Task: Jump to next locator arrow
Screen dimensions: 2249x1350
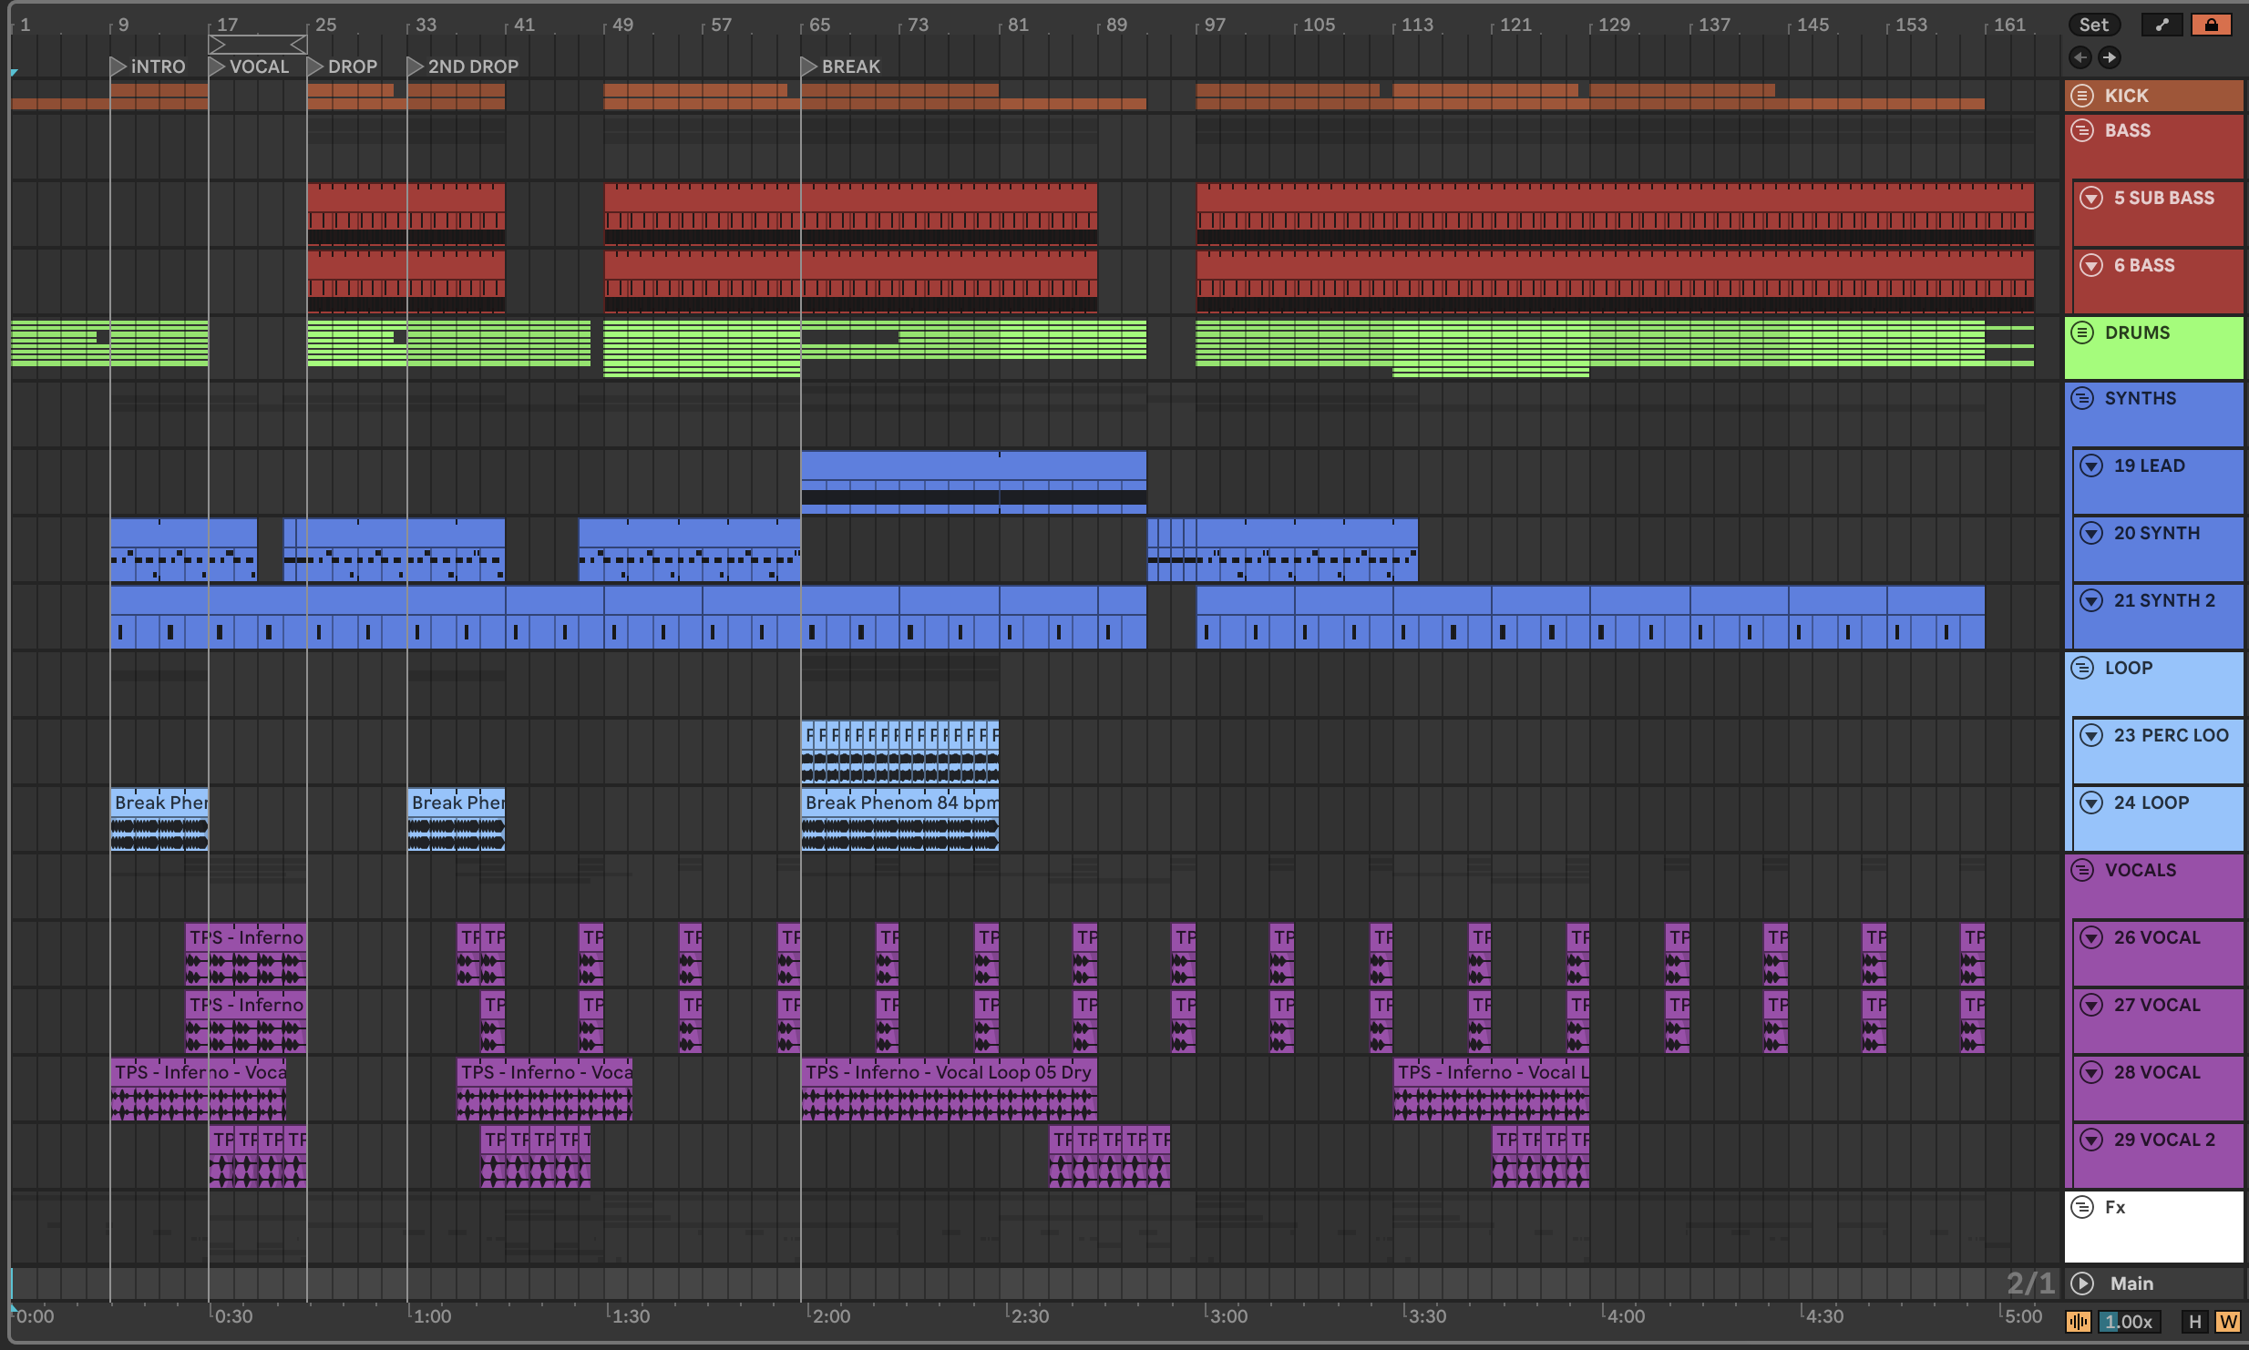Action: (2110, 58)
